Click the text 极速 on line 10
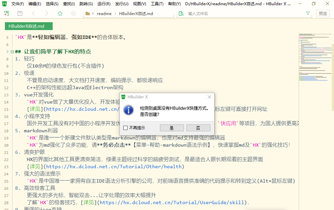 [x=29, y=73]
